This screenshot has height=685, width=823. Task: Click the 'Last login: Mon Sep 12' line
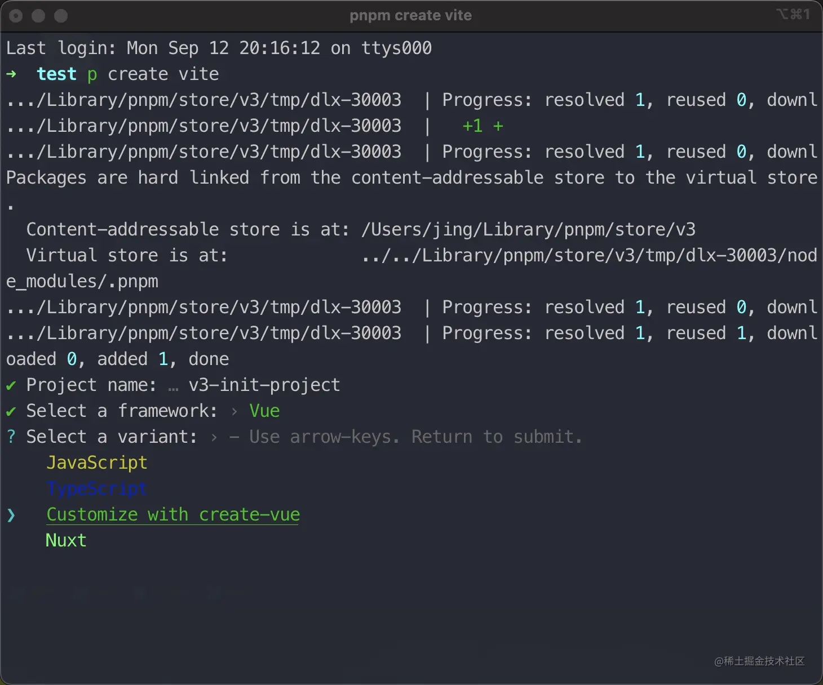(219, 48)
